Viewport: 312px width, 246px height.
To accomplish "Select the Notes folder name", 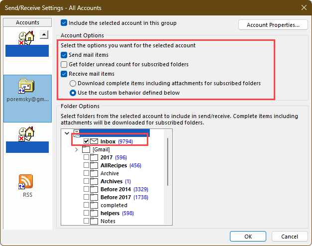I will (x=108, y=221).
